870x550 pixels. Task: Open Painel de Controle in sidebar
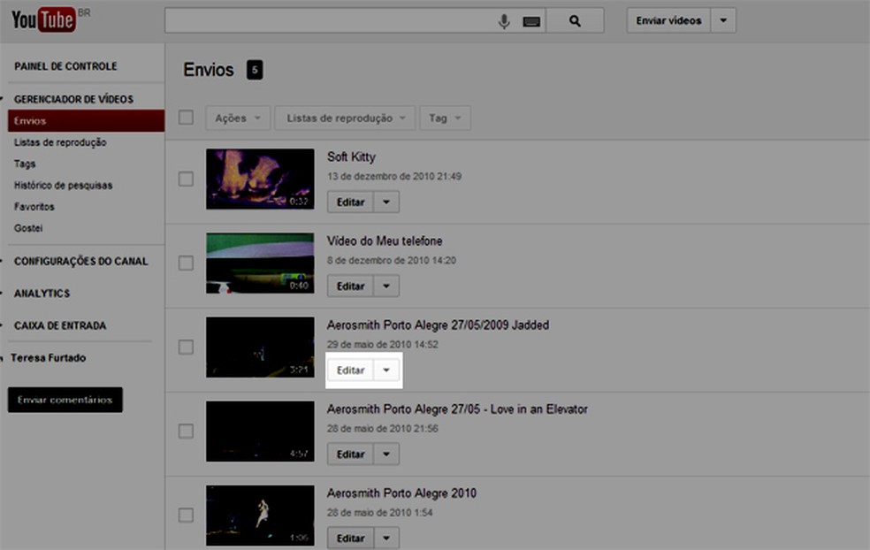coord(65,66)
